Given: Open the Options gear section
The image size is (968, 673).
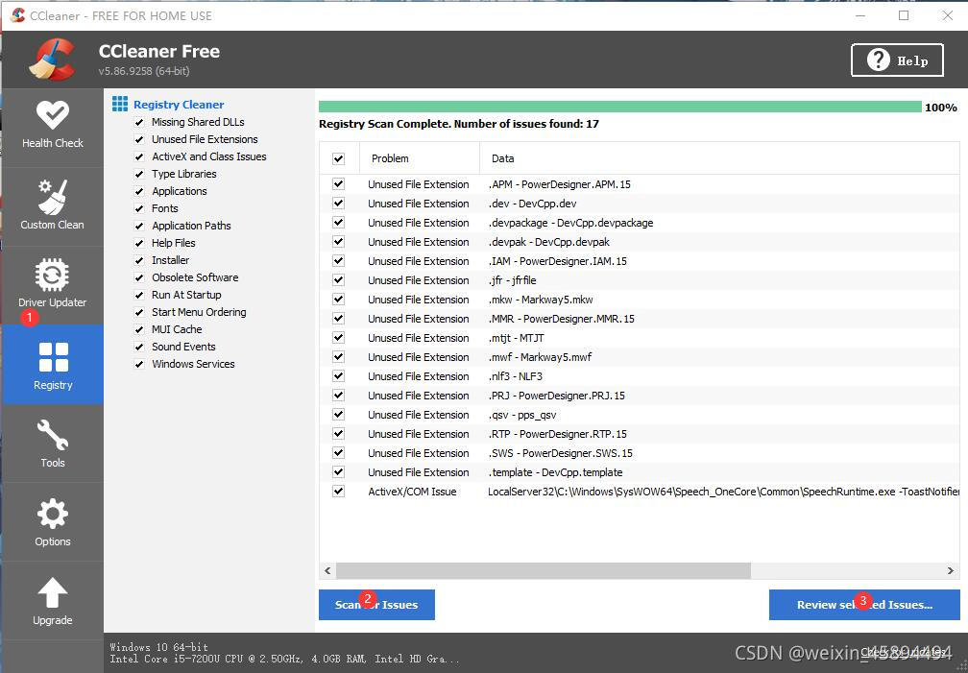Looking at the screenshot, I should click(x=53, y=522).
